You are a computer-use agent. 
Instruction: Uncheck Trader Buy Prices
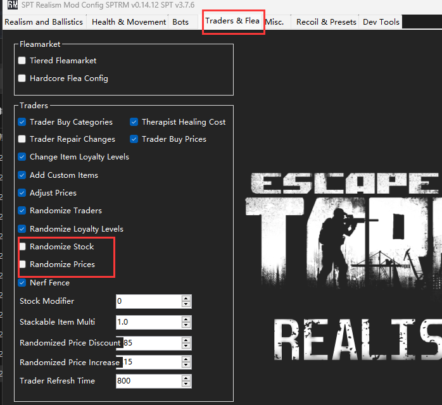tap(134, 139)
